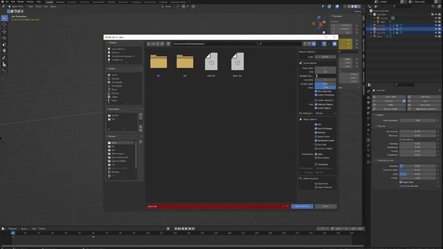Switch to the Modeling workspace tab
The width and height of the screenshot is (443, 249).
(60, 2)
